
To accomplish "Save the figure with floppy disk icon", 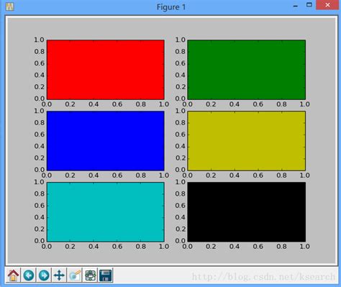I will 106,275.
